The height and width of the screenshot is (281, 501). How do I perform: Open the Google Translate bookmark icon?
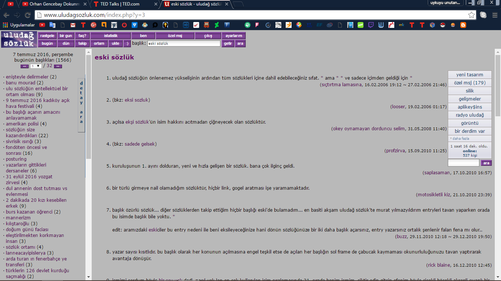(52, 25)
